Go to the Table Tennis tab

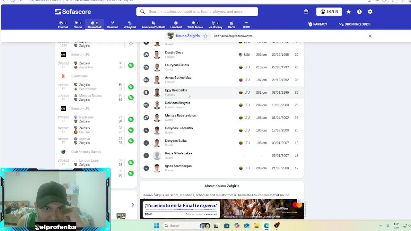pos(195,25)
